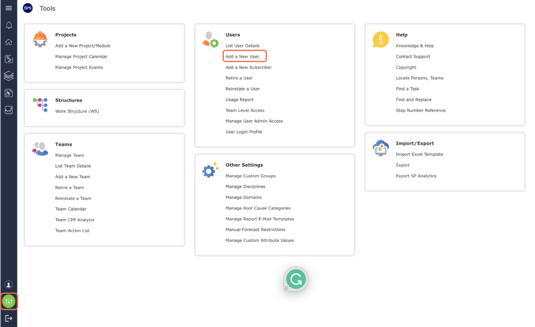Image resolution: width=535 pixels, height=327 pixels.
Task: Open Manage Root Cause Categories
Action: click(x=258, y=208)
